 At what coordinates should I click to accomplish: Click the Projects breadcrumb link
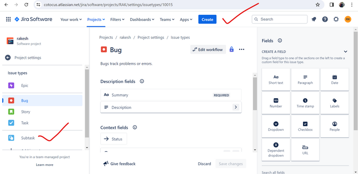(106, 37)
